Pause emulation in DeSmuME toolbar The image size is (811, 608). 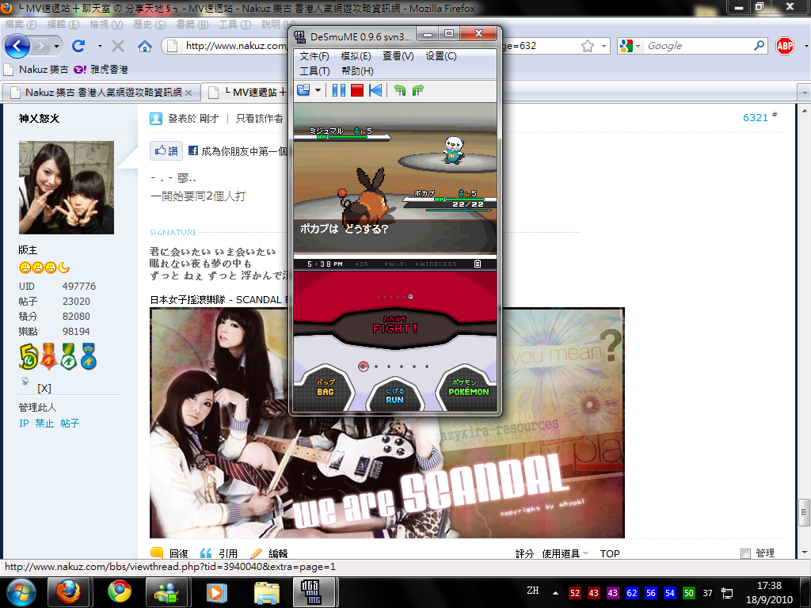(x=339, y=90)
